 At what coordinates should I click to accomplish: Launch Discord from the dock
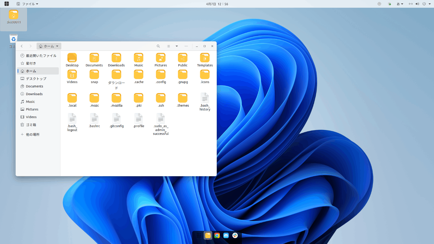[226, 236]
